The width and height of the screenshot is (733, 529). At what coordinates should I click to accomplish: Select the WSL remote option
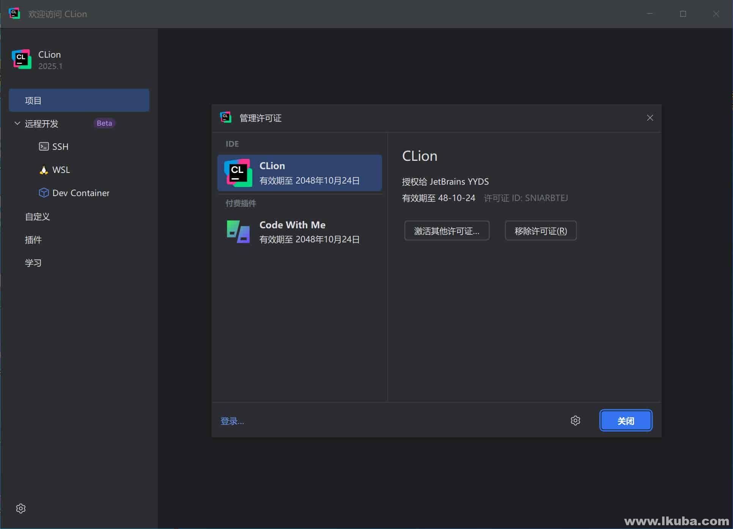pyautogui.click(x=61, y=170)
